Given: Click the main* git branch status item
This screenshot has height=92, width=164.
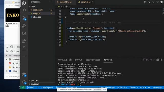Looking at the screenshot, I should click(30, 88).
